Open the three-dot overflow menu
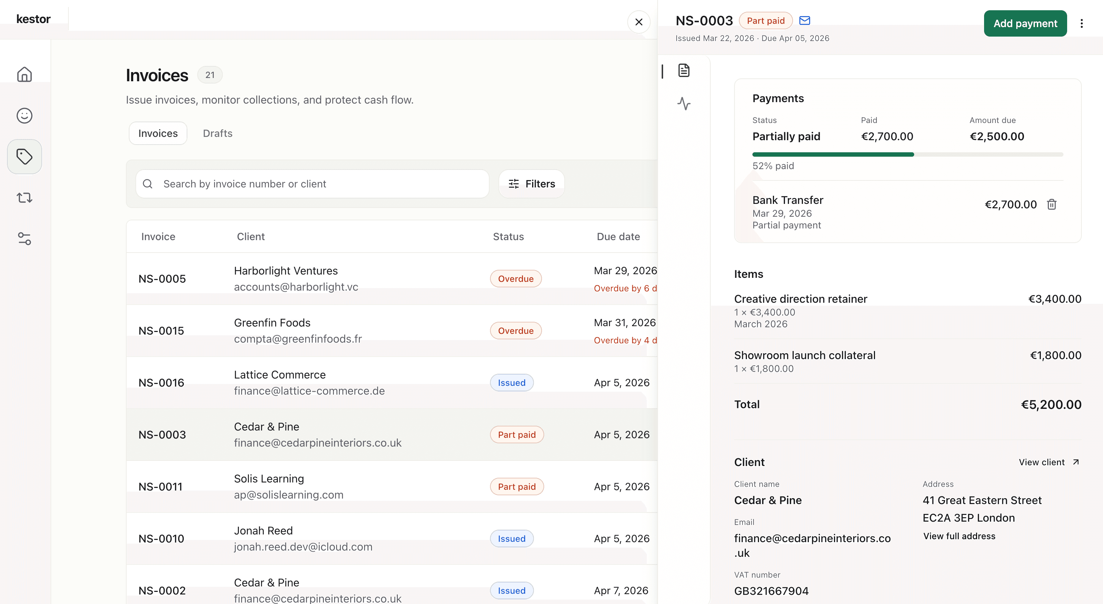The width and height of the screenshot is (1103, 604). pyautogui.click(x=1082, y=23)
